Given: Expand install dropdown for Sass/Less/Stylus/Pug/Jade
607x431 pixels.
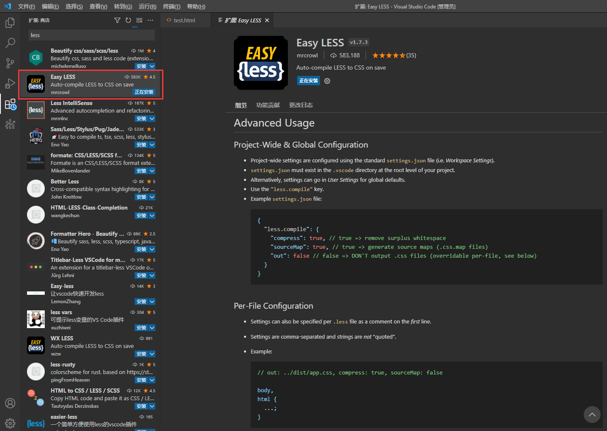Looking at the screenshot, I should click(152, 145).
